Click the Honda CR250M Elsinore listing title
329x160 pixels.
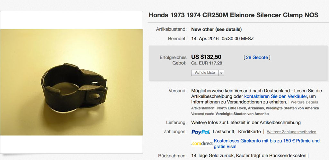tap(234, 15)
